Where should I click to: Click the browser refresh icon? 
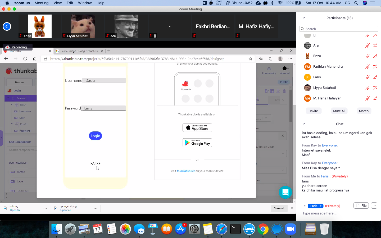pos(25,59)
